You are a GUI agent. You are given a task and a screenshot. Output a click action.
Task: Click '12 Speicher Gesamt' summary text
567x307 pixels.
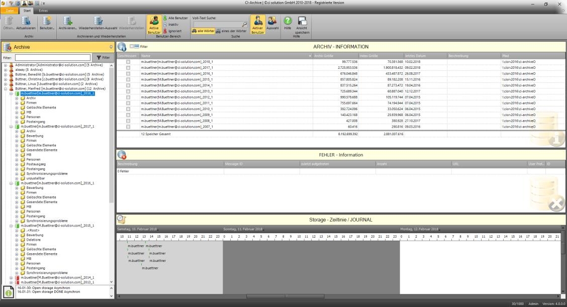155,134
